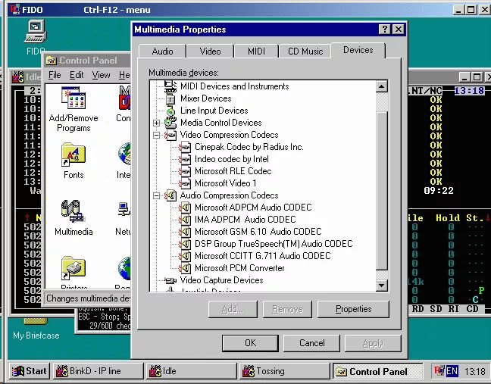Click the Cancel button
Viewport: 491px width, 384px height.
coord(311,343)
